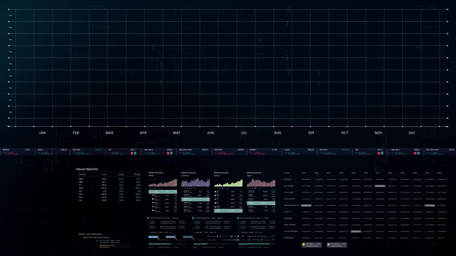Image resolution: width=456 pixels, height=256 pixels.
Task: Select the FEL row in Volume Watchlist
Action: 109,197
